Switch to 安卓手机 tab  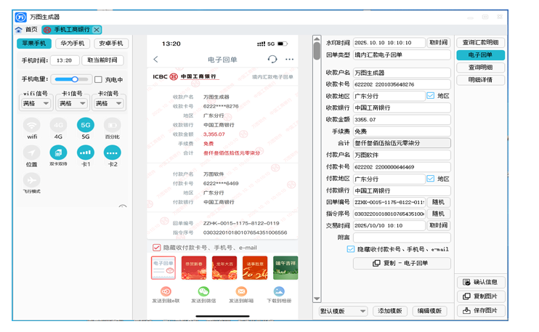[111, 44]
